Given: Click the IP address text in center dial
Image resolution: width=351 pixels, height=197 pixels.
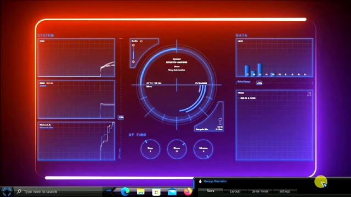Looking at the screenshot, I should click(154, 83).
